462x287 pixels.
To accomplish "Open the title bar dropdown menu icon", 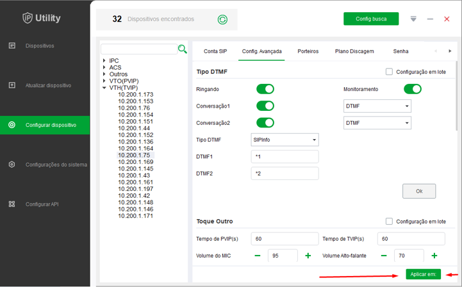I will click(413, 19).
